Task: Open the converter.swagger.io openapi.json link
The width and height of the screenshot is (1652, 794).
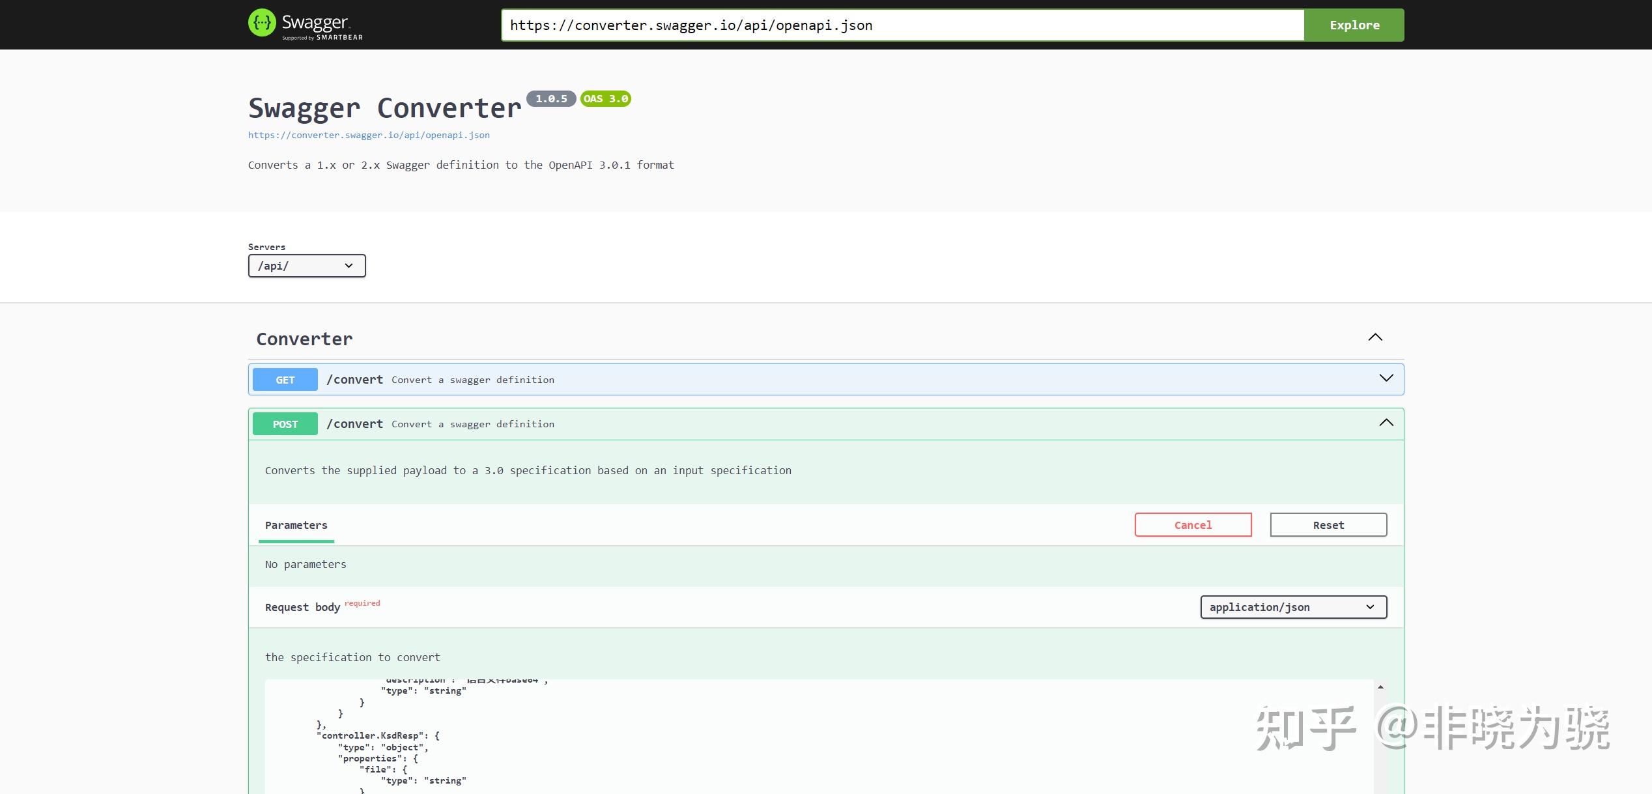Action: (x=369, y=135)
